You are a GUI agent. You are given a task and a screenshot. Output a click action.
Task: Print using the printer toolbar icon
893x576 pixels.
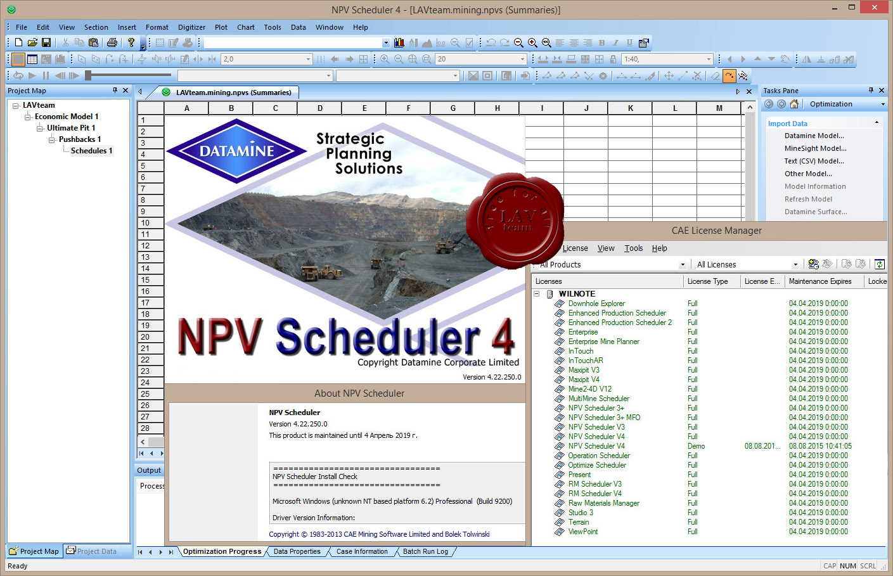[x=112, y=42]
